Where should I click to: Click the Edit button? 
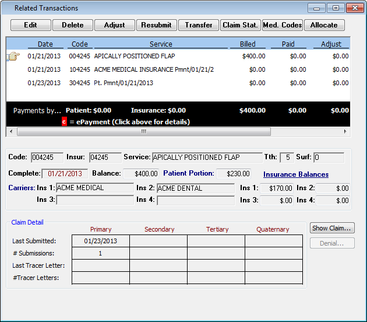(30, 25)
